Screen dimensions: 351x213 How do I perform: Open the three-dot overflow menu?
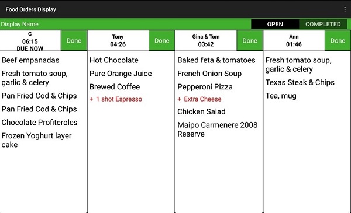click(345, 9)
